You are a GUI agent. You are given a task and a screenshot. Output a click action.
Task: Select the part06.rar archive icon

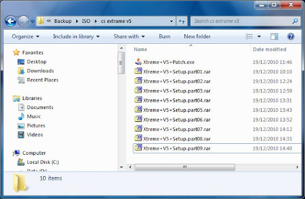(138, 119)
